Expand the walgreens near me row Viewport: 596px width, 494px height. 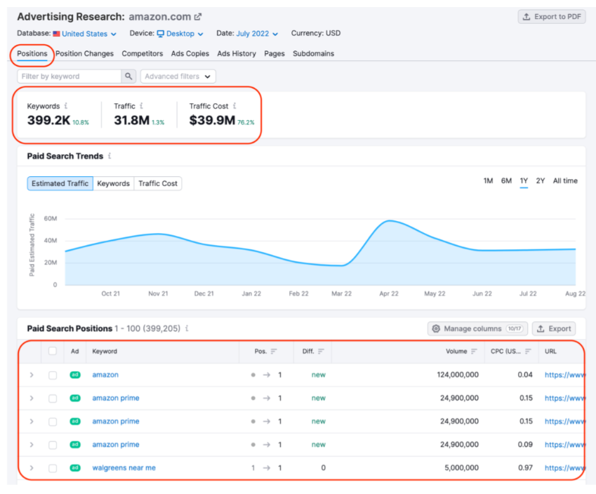pyautogui.click(x=32, y=468)
